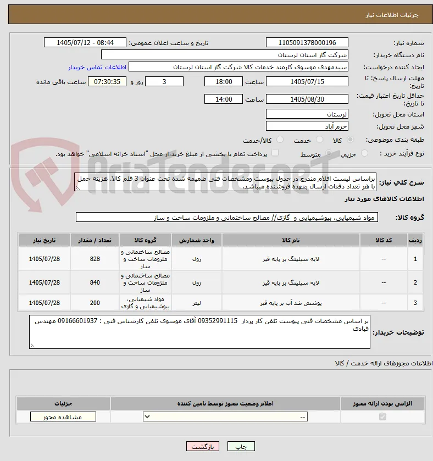Toggle the mandatory permit checkbox

(x=382, y=416)
